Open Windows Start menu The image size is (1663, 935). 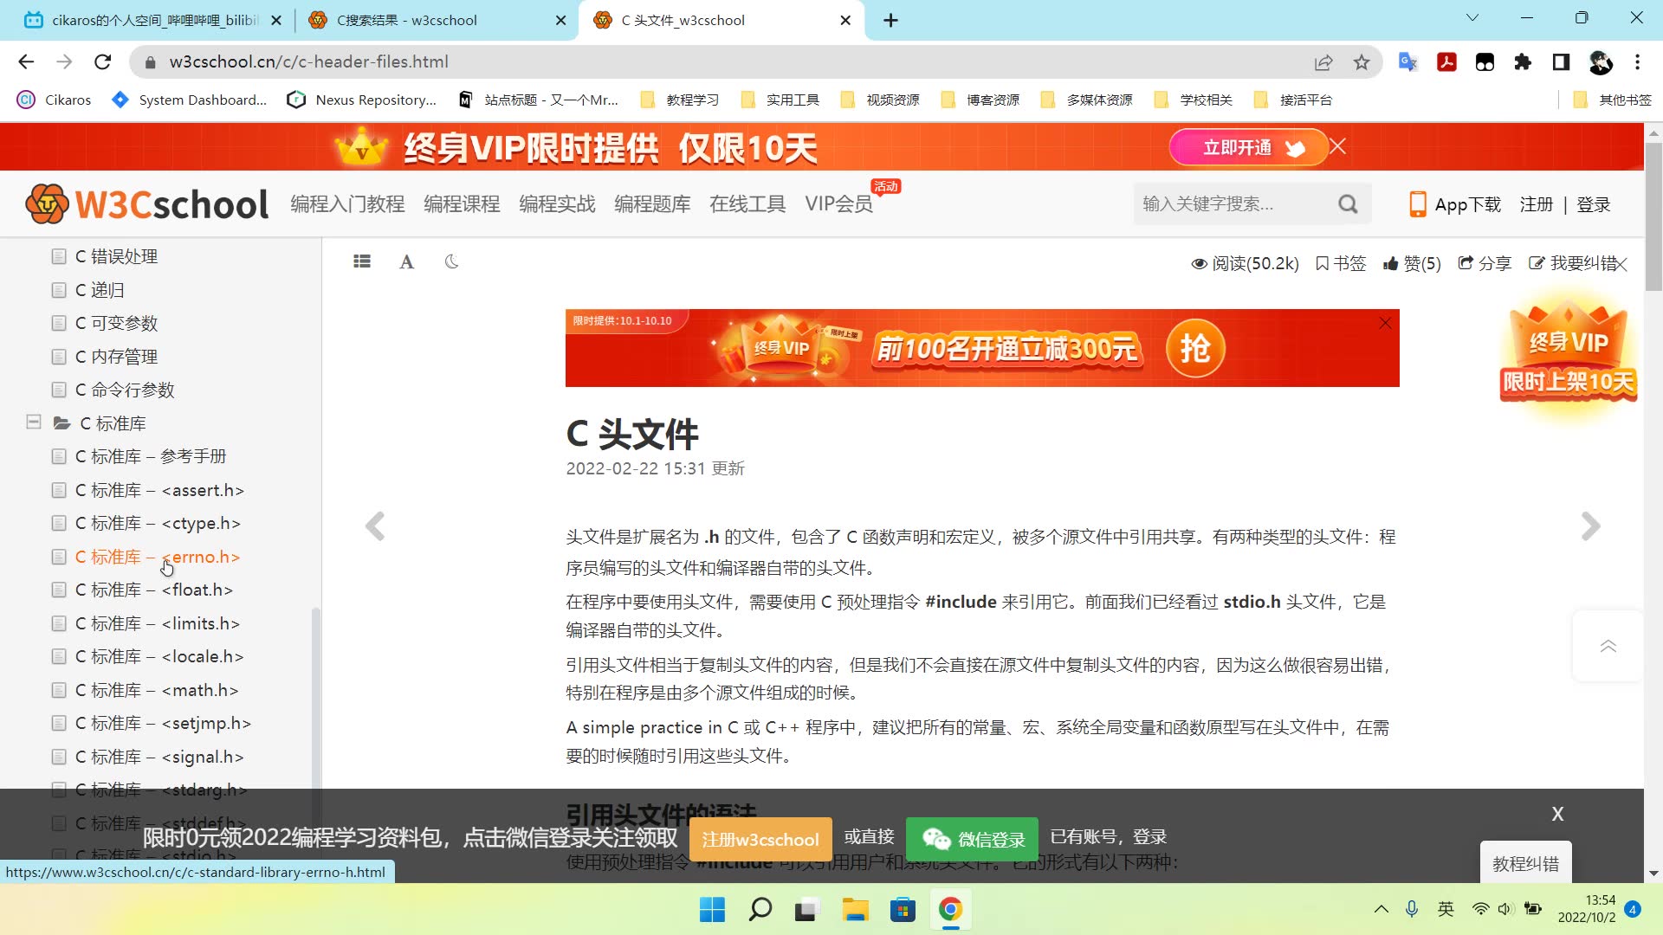(712, 910)
